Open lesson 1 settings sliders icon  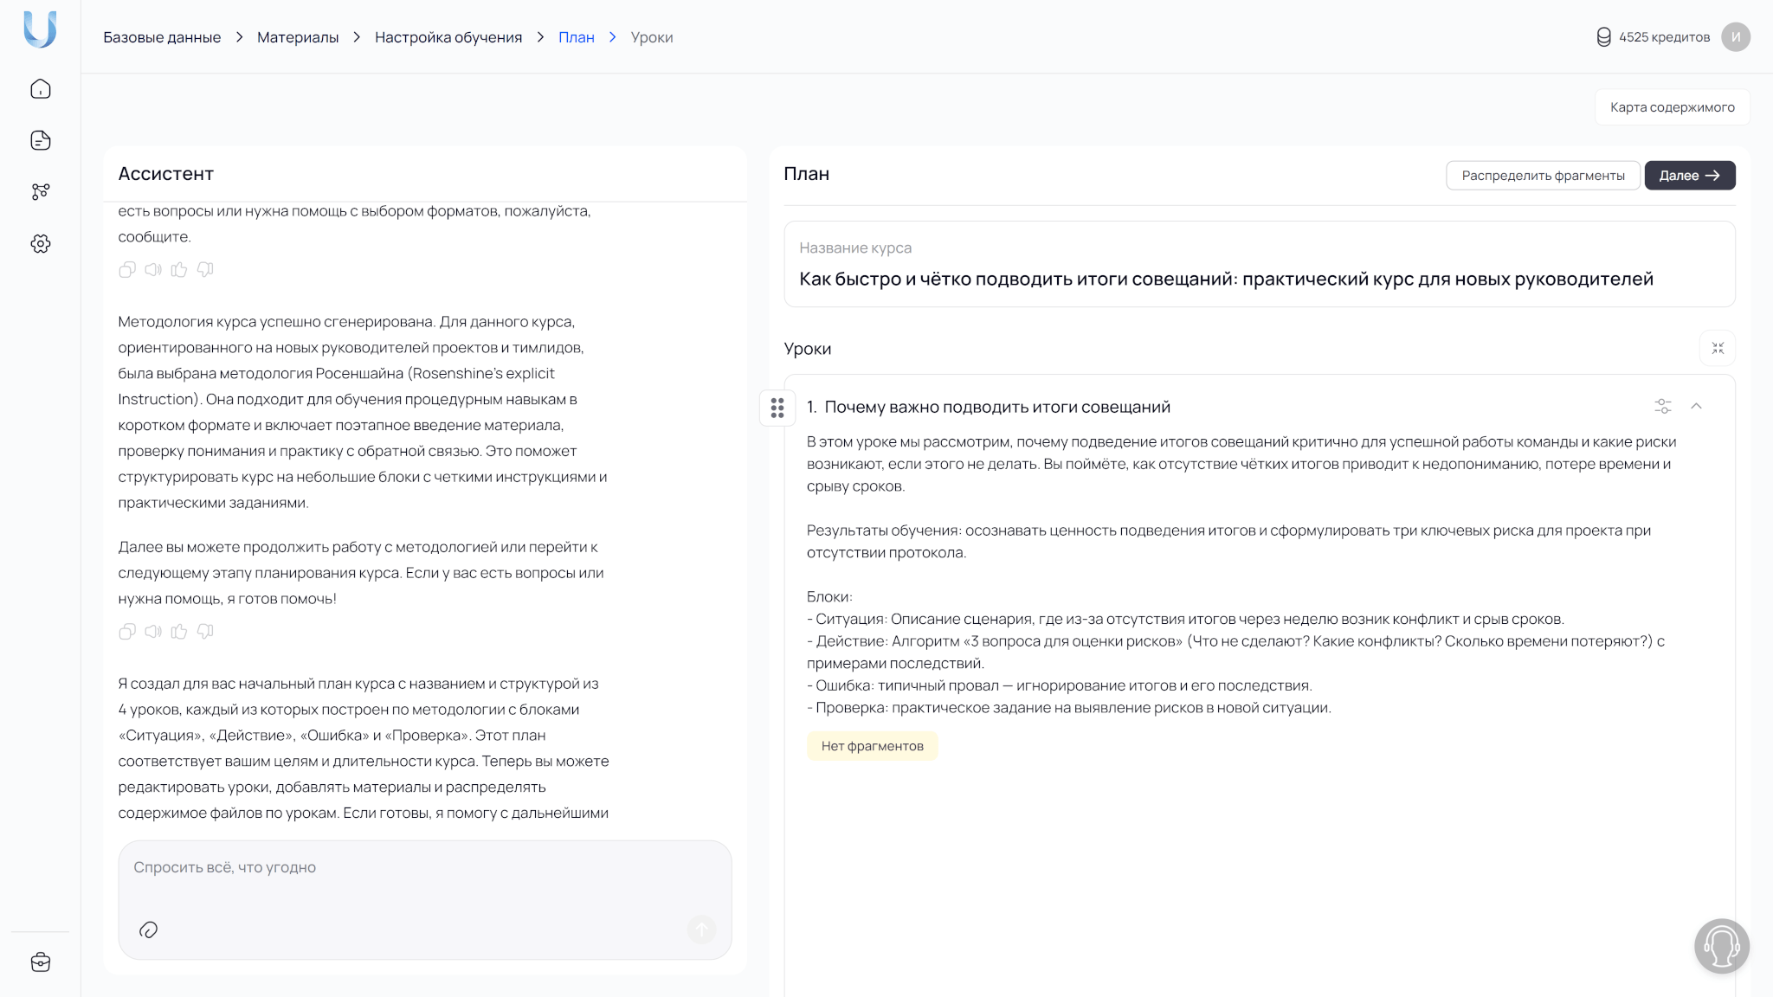1662,406
